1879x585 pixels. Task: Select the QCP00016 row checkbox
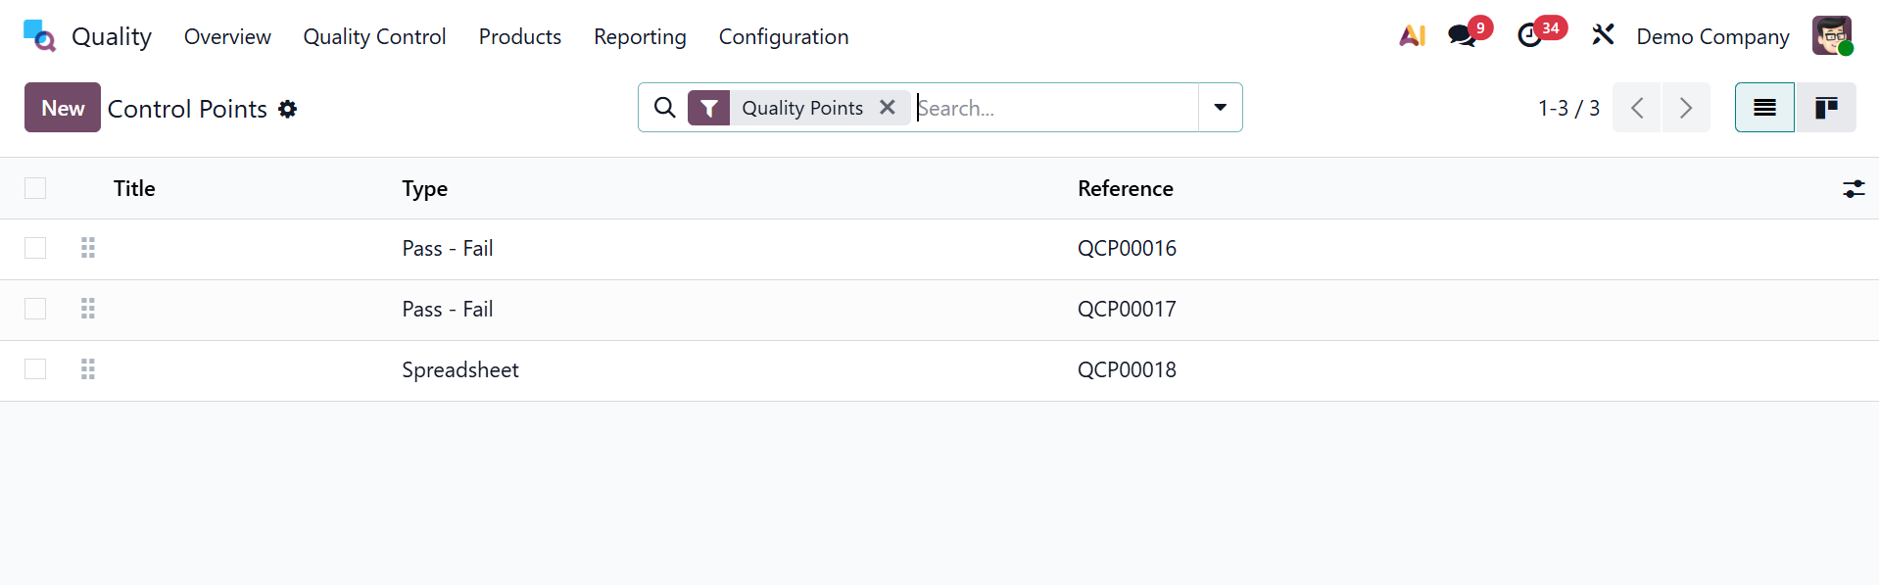[x=35, y=248]
